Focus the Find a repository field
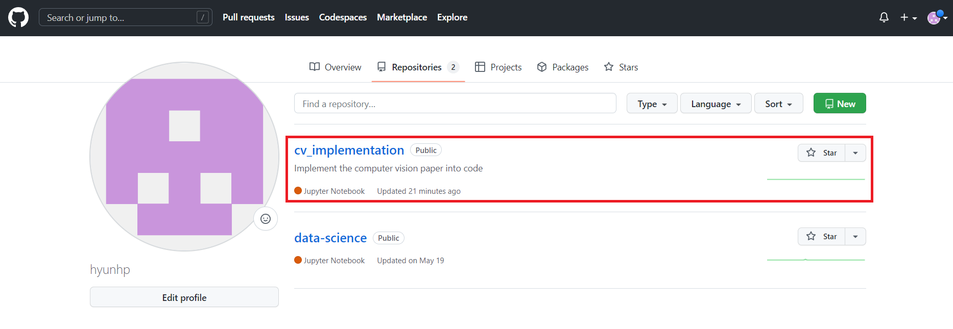The image size is (953, 329). pos(455,104)
